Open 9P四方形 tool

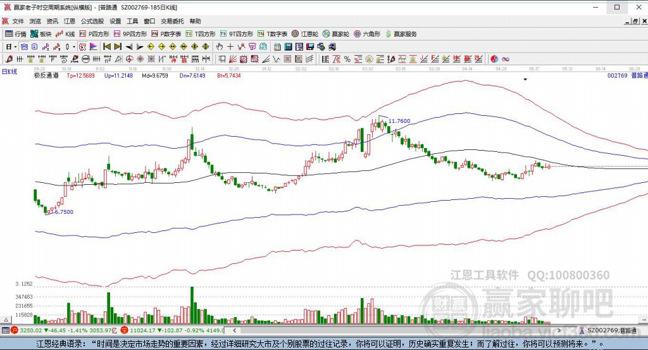130,34
